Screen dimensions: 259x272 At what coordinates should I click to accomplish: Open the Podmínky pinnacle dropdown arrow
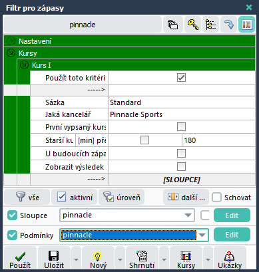click(x=202, y=235)
